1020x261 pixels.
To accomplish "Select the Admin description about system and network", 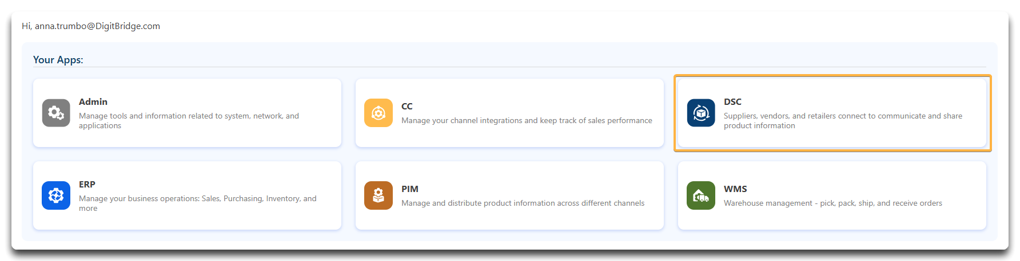I will [189, 121].
